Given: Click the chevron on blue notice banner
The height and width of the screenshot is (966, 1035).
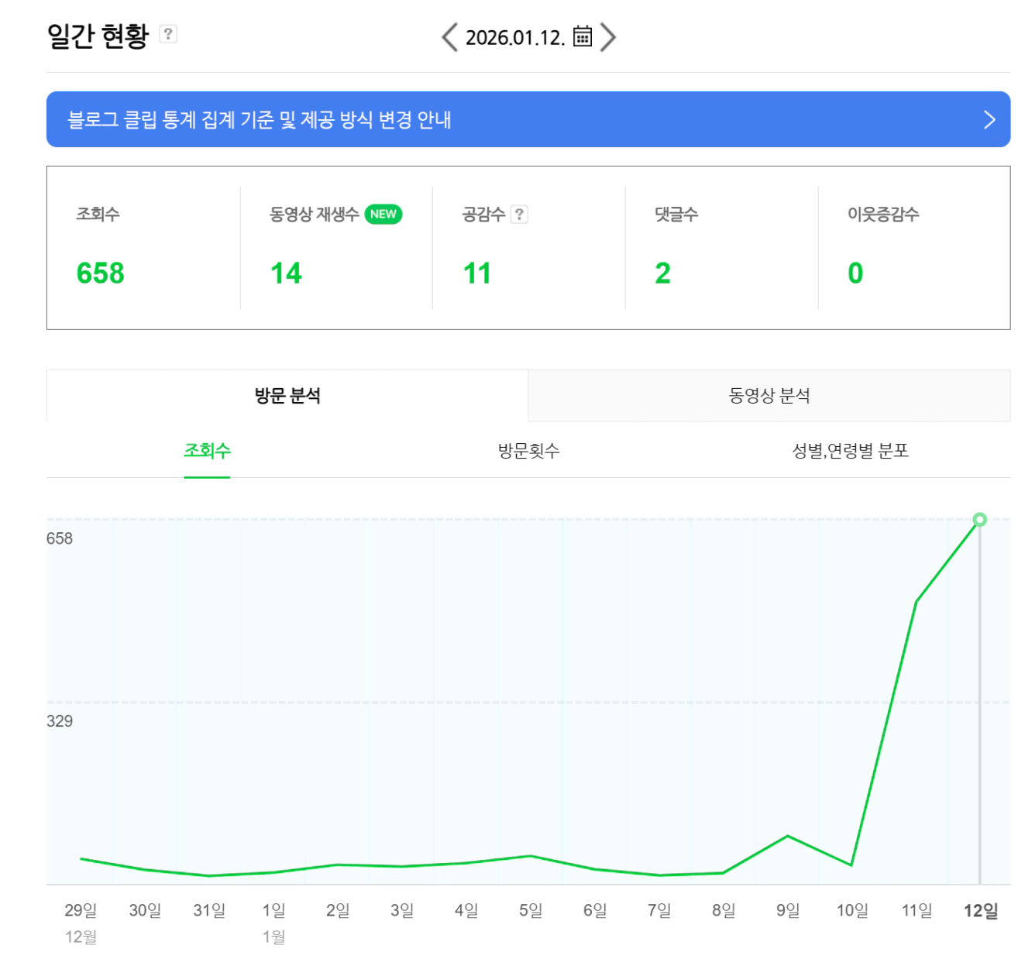Looking at the screenshot, I should click(989, 119).
